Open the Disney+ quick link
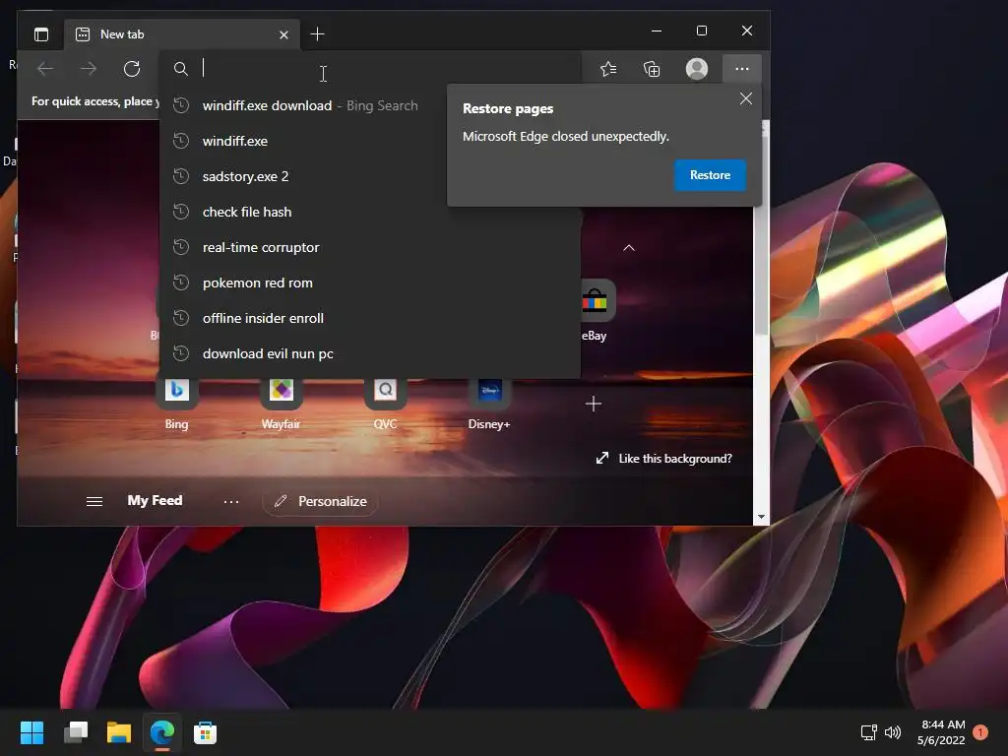 (489, 404)
